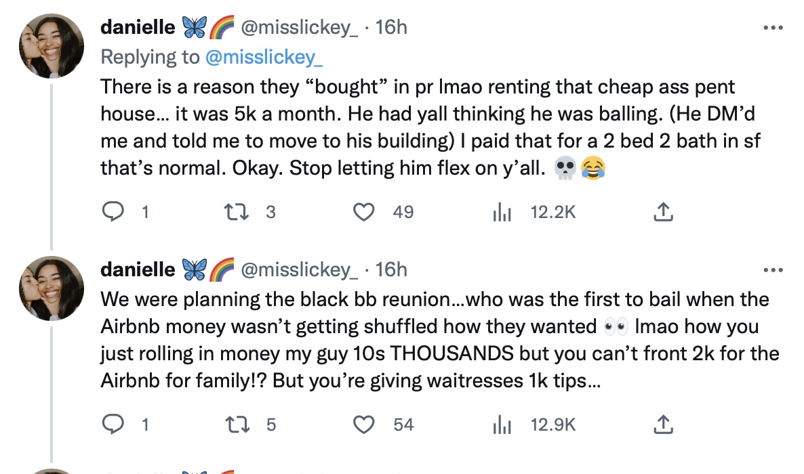Share the Airbnb reunion tweet

663,425
